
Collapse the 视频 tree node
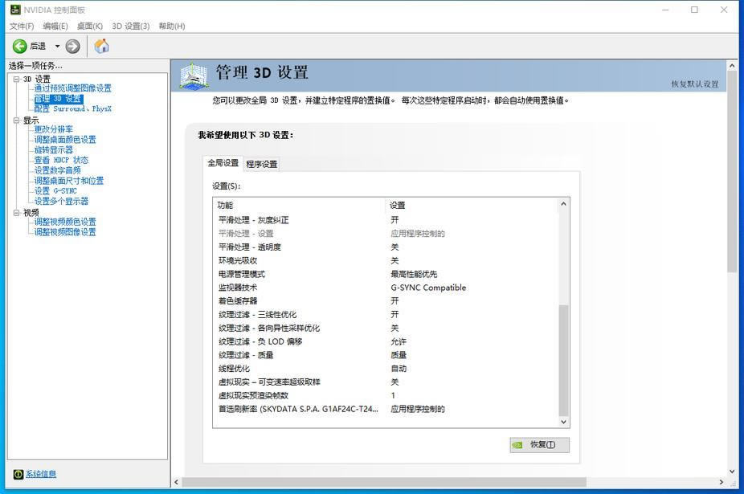pyautogui.click(x=16, y=213)
